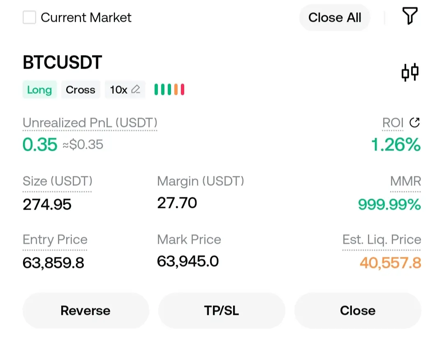The height and width of the screenshot is (342, 444).
Task: Open the Cross margin mode selector
Action: 81,90
